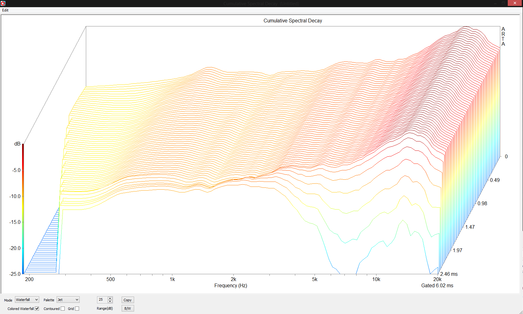The height and width of the screenshot is (314, 523).
Task: Enable the Contoured checkbox
Action: pos(63,309)
